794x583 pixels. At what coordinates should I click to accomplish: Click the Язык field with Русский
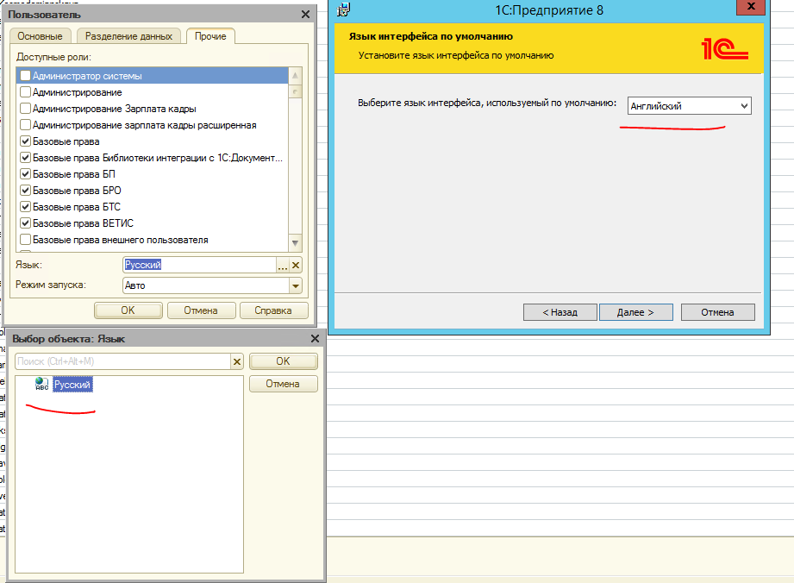[199, 265]
